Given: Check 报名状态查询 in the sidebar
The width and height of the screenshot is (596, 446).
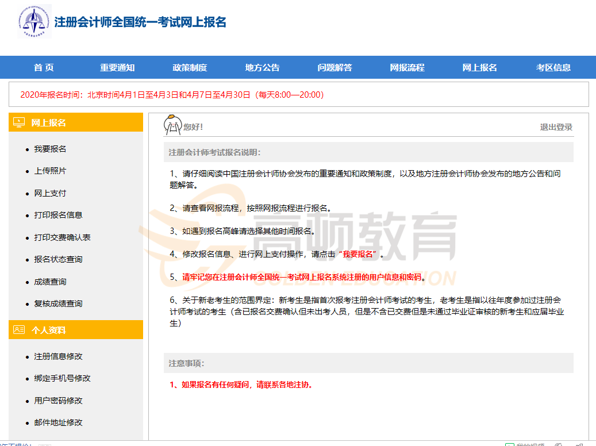Looking at the screenshot, I should coord(58,259).
